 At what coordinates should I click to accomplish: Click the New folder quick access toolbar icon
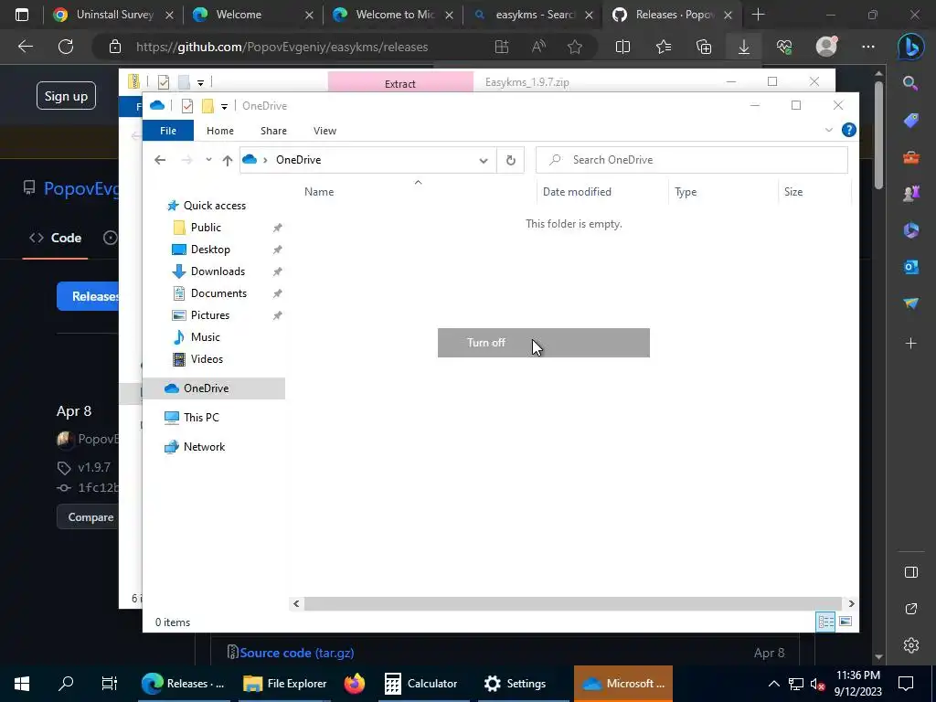(207, 106)
